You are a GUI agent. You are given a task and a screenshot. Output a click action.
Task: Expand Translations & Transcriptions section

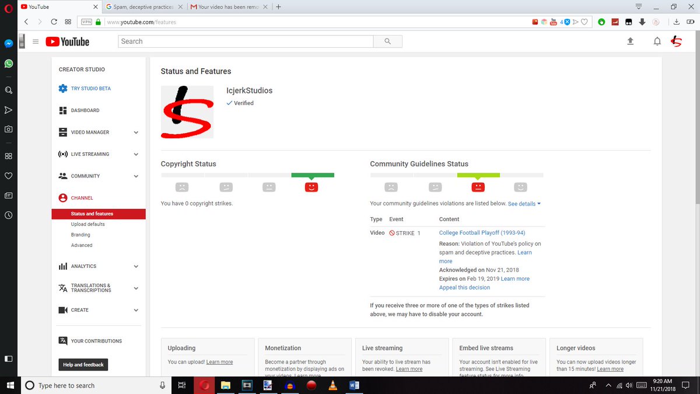coord(136,288)
